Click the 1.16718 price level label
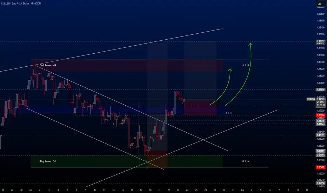This screenshot has width=327, height=193. point(321,121)
